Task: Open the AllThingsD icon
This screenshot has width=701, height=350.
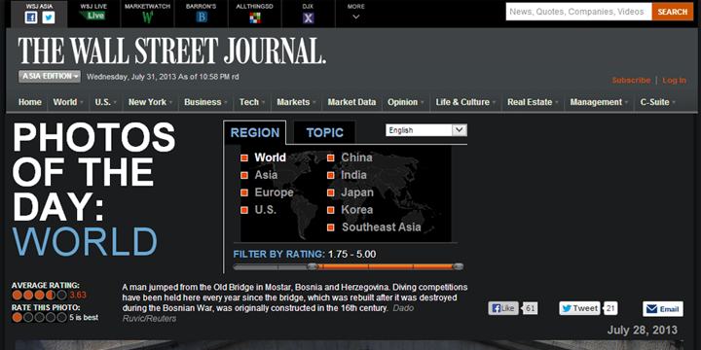Action: [255, 17]
